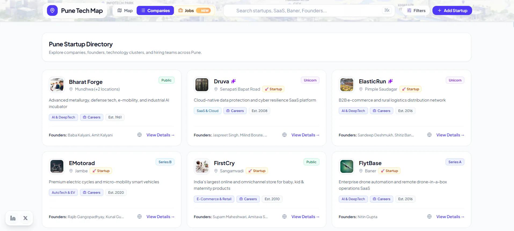Screen dimensions: 514x231
Task: Click the FirstCry company logo
Action: (x=202, y=166)
